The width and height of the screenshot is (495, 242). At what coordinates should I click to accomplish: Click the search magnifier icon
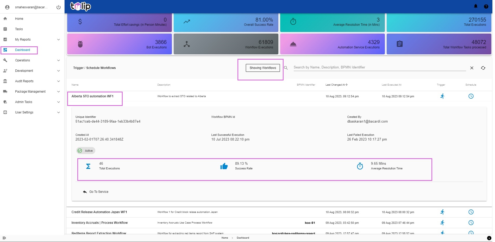point(286,68)
